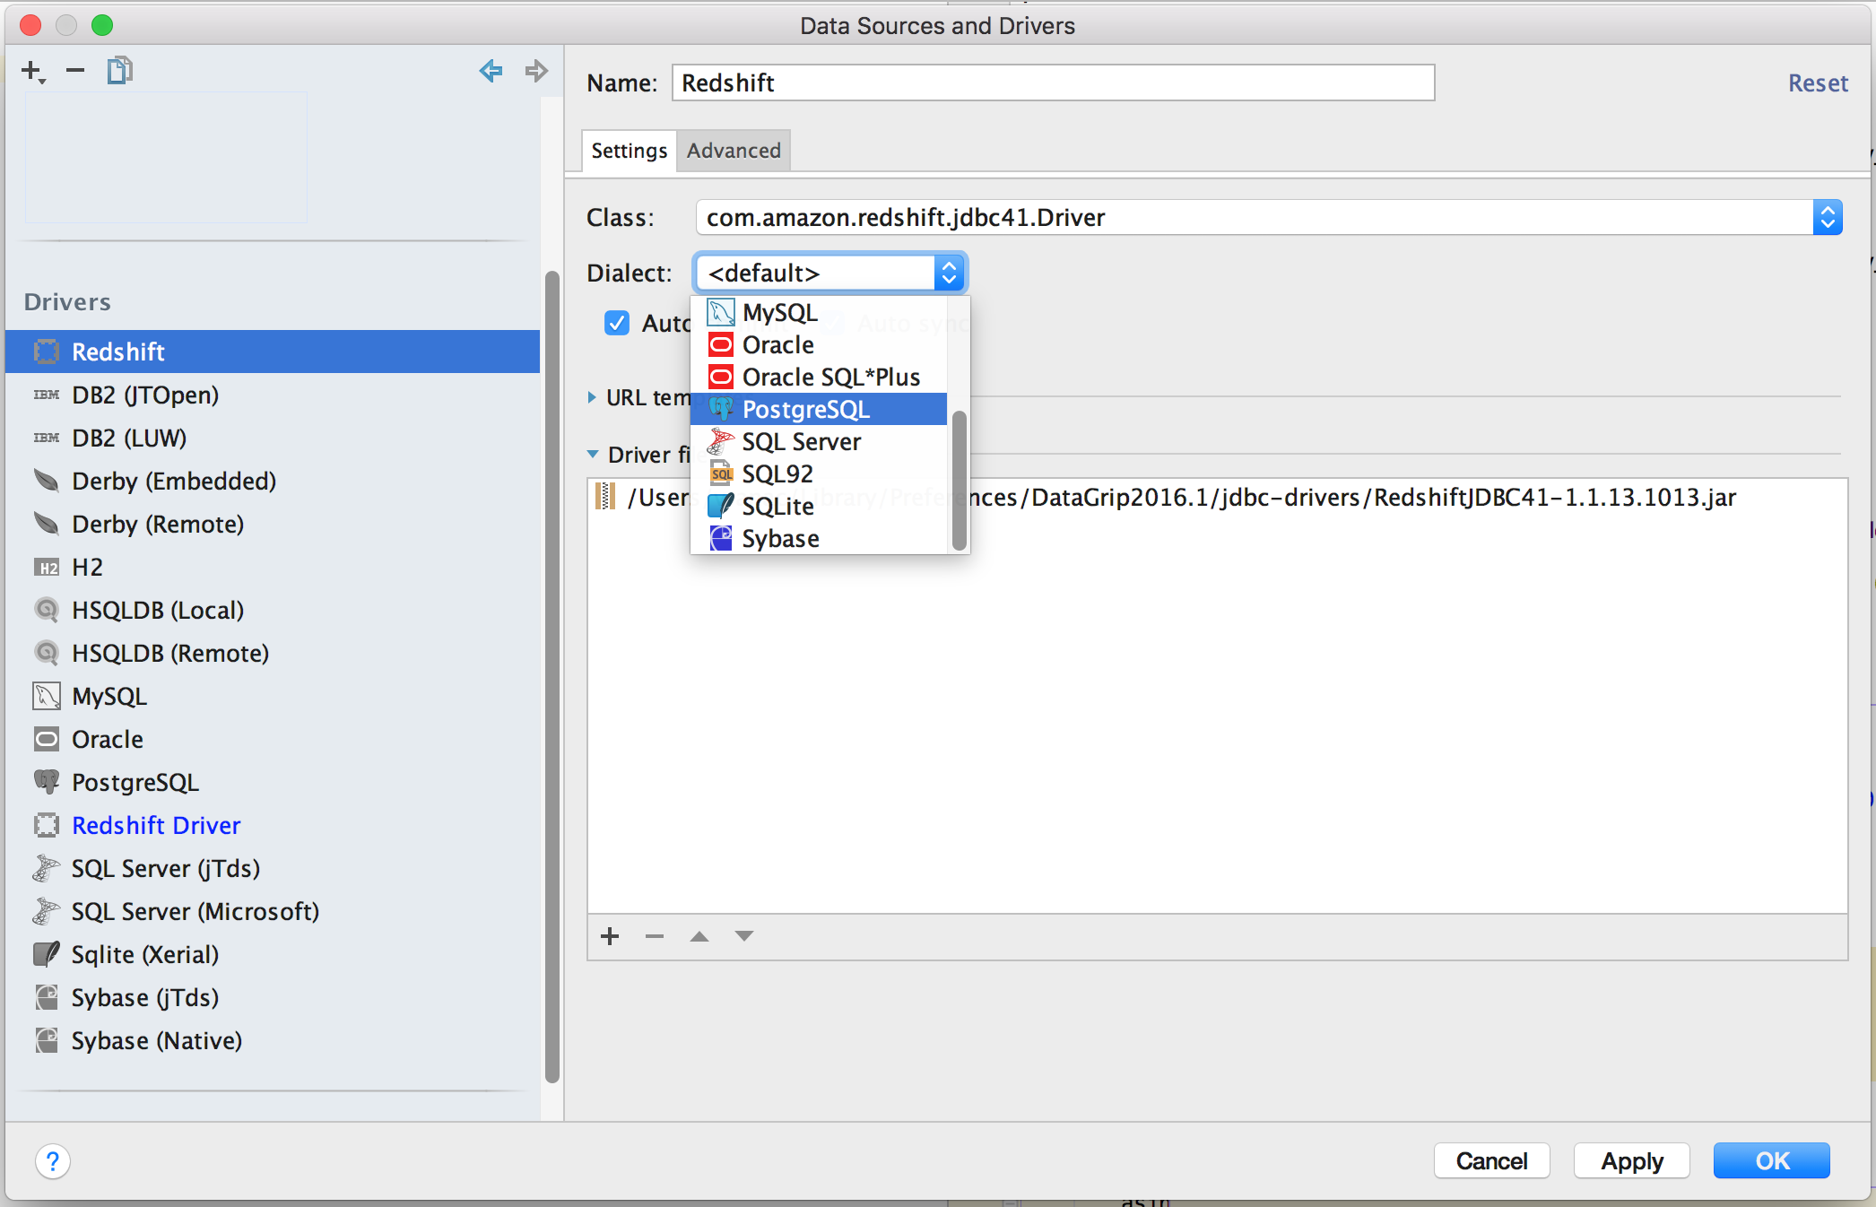Click the Cancel button

[1491, 1161]
